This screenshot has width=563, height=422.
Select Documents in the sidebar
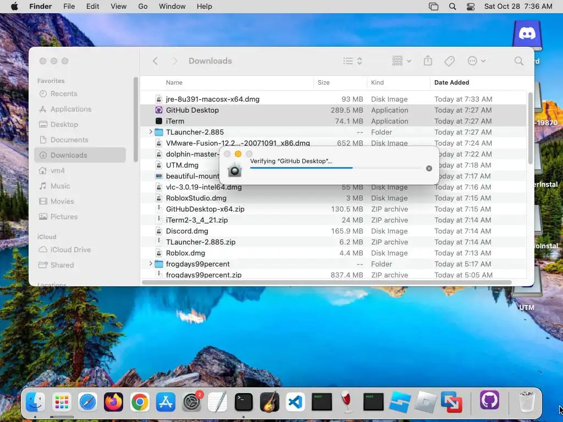pyautogui.click(x=80, y=140)
